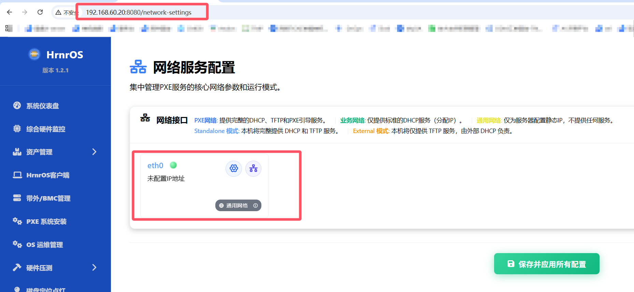Go back using the browser back arrow
This screenshot has width=634, height=292.
pyautogui.click(x=10, y=12)
